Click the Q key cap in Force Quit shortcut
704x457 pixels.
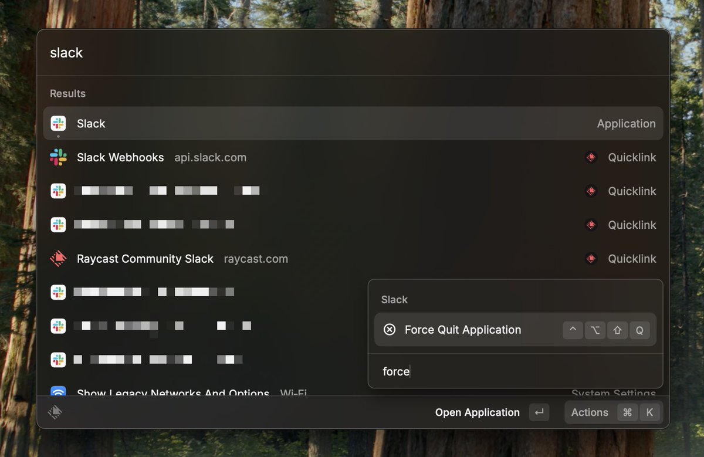[x=639, y=330]
